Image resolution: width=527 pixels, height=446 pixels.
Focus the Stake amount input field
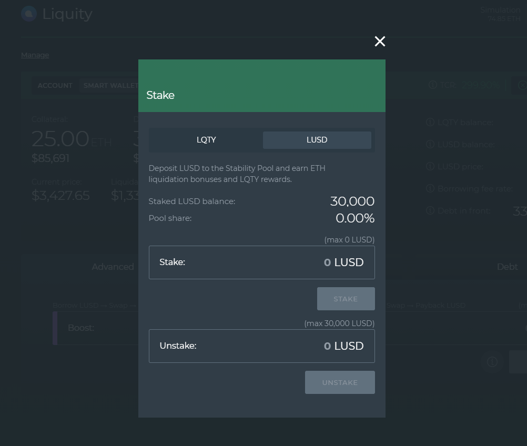pos(262,262)
